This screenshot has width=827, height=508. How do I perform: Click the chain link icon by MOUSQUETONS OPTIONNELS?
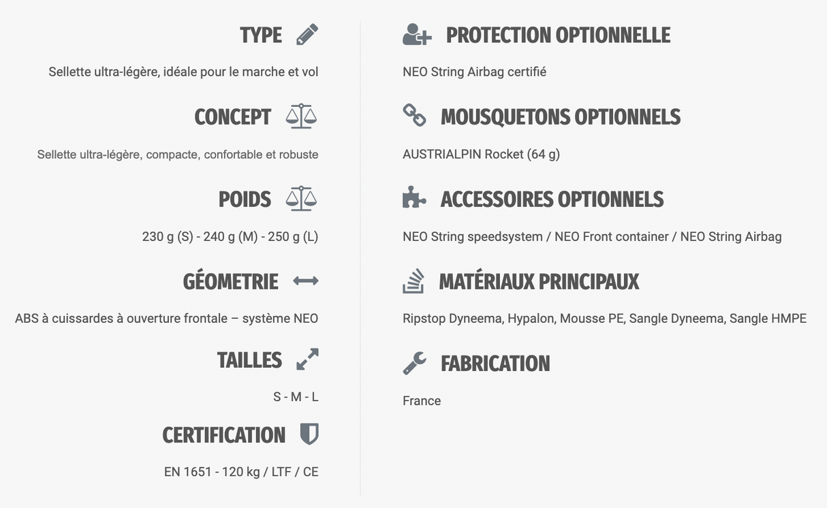[x=414, y=116]
